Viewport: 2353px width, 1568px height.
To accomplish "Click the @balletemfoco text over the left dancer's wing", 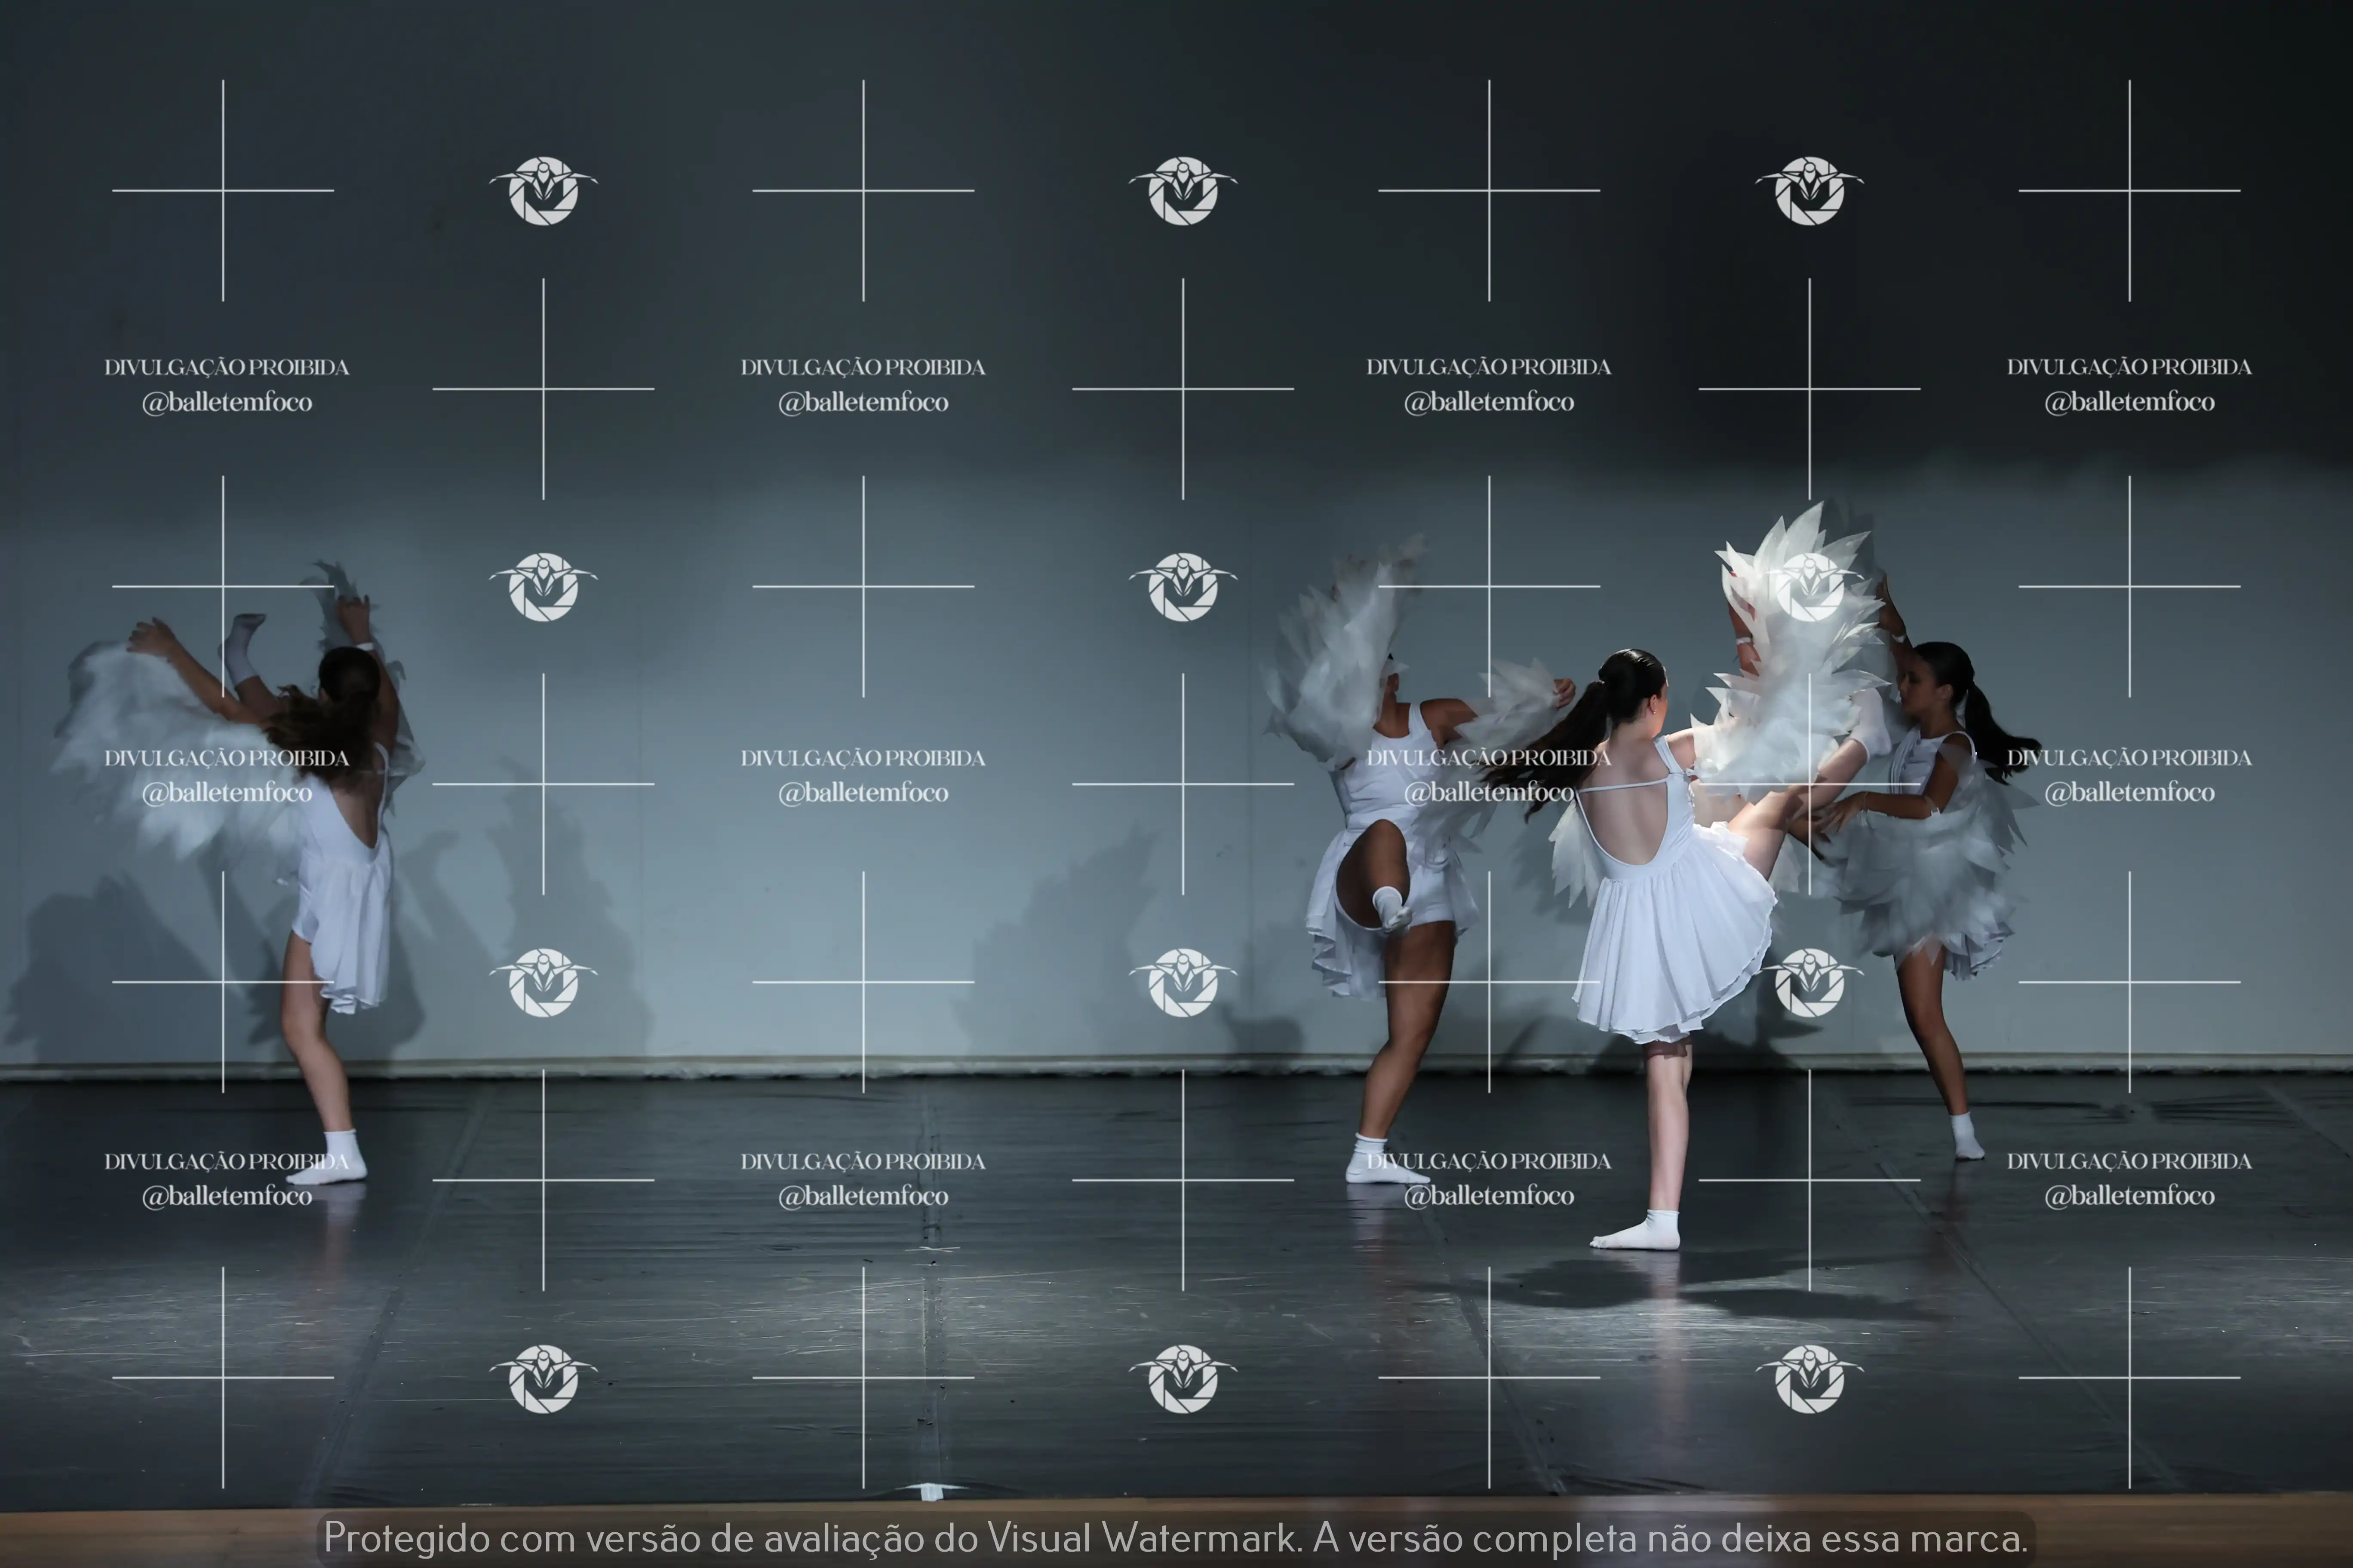I will (227, 793).
